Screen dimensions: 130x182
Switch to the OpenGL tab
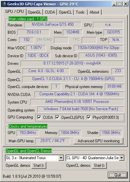tap(34, 12)
